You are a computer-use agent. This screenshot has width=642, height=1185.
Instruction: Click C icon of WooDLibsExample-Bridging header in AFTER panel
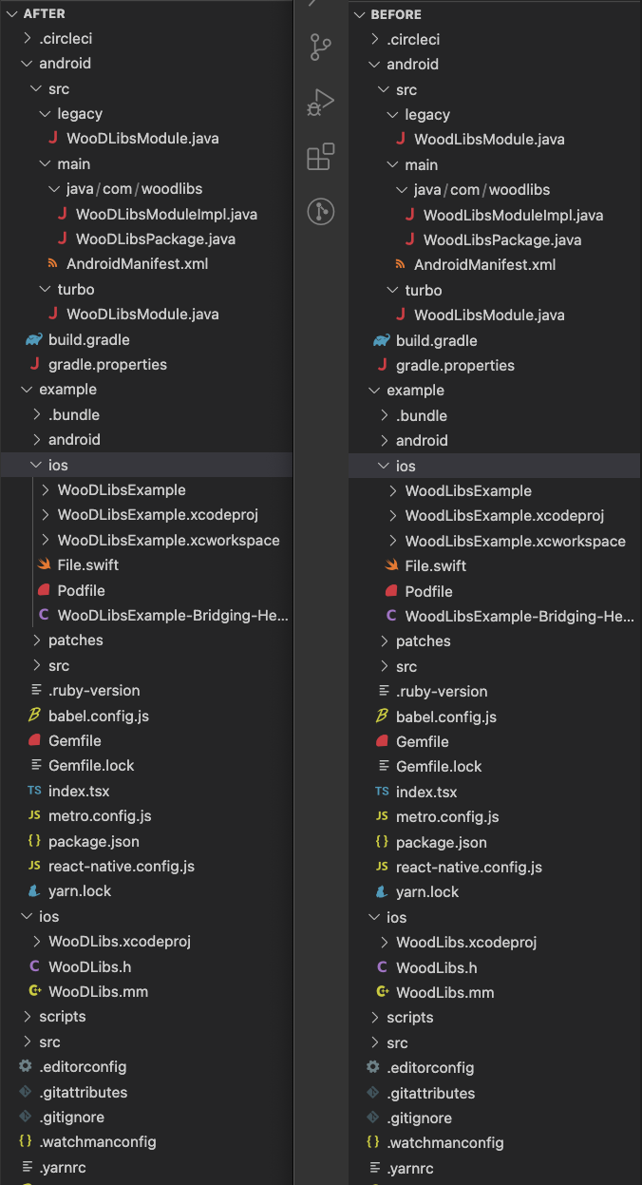tap(44, 615)
